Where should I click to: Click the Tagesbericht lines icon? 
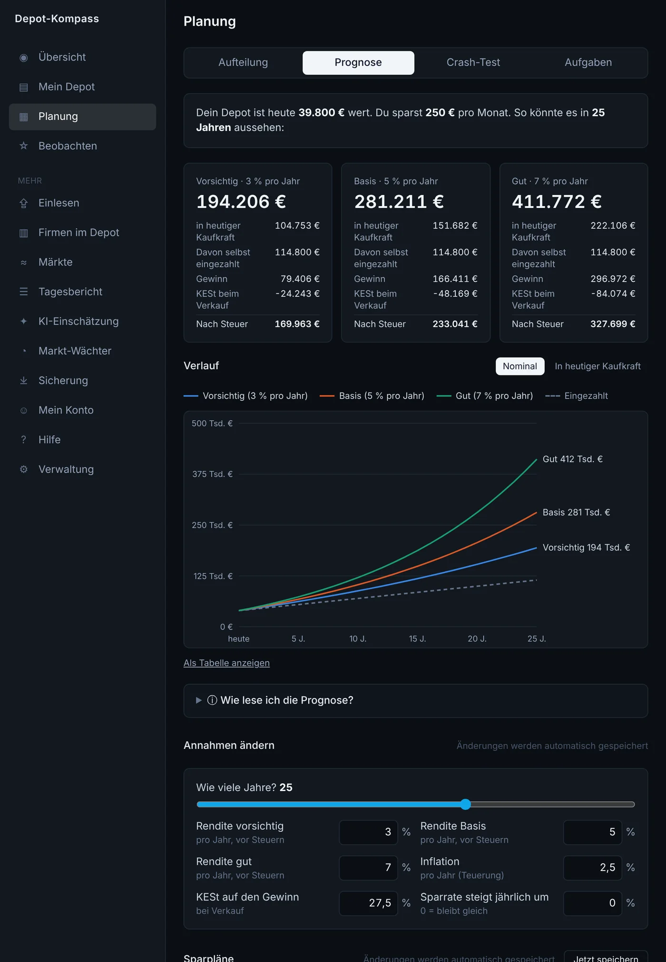[24, 292]
